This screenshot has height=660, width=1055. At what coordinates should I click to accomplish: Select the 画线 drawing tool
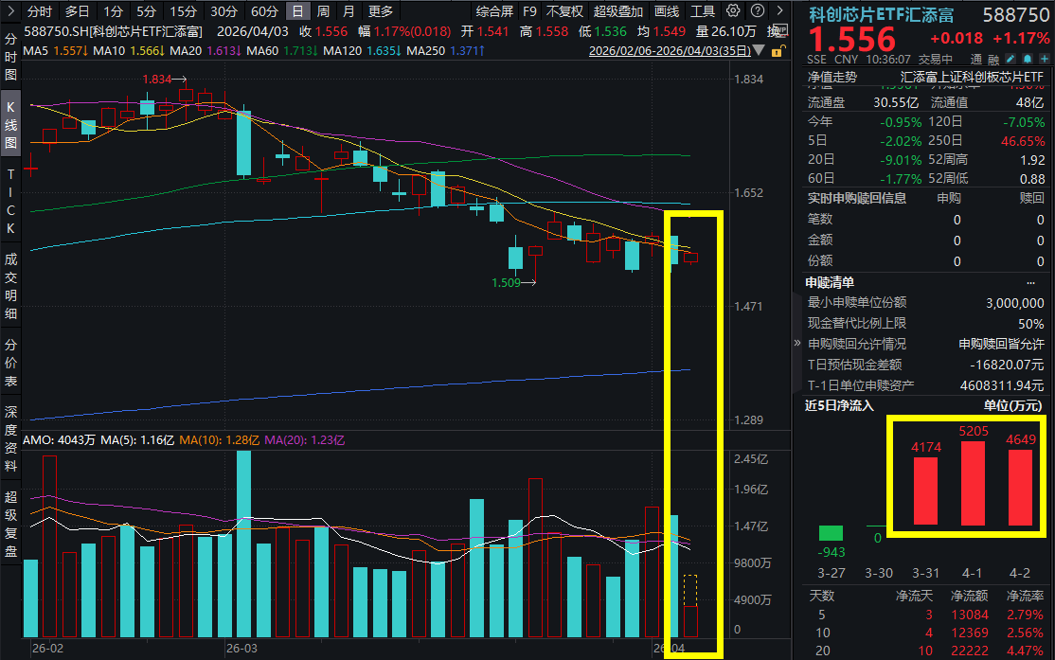click(x=667, y=10)
